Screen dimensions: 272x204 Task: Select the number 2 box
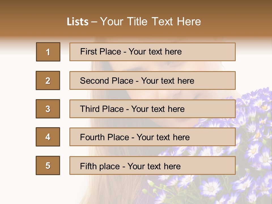48,80
